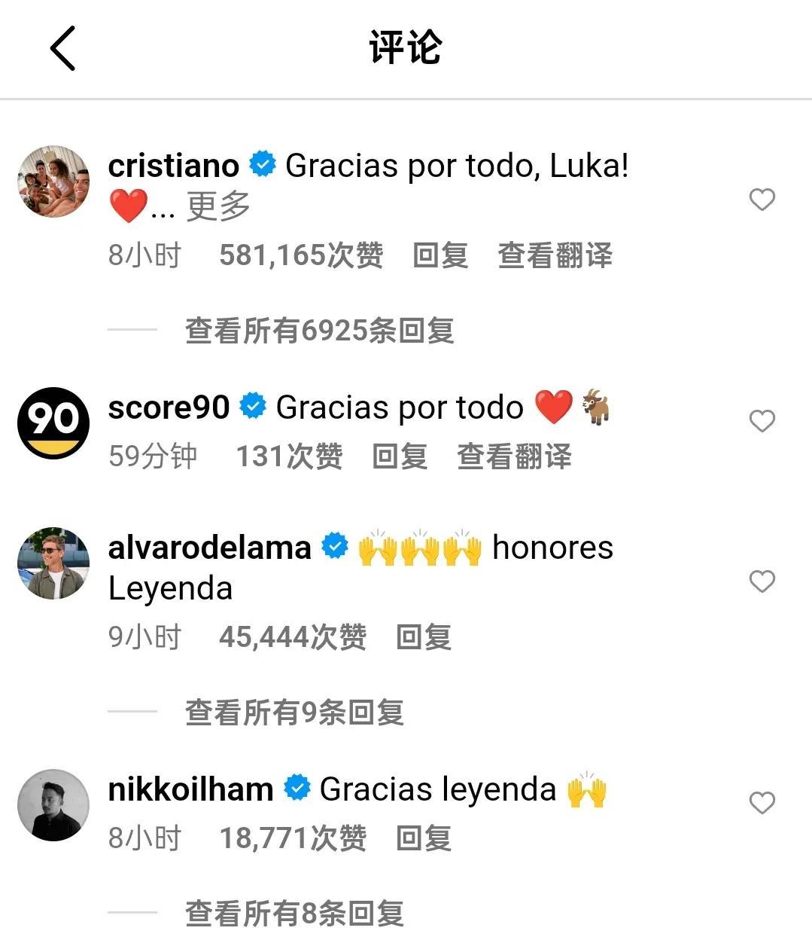View translation of cristiano's comment
Screen dimensions: 812x946
point(555,255)
